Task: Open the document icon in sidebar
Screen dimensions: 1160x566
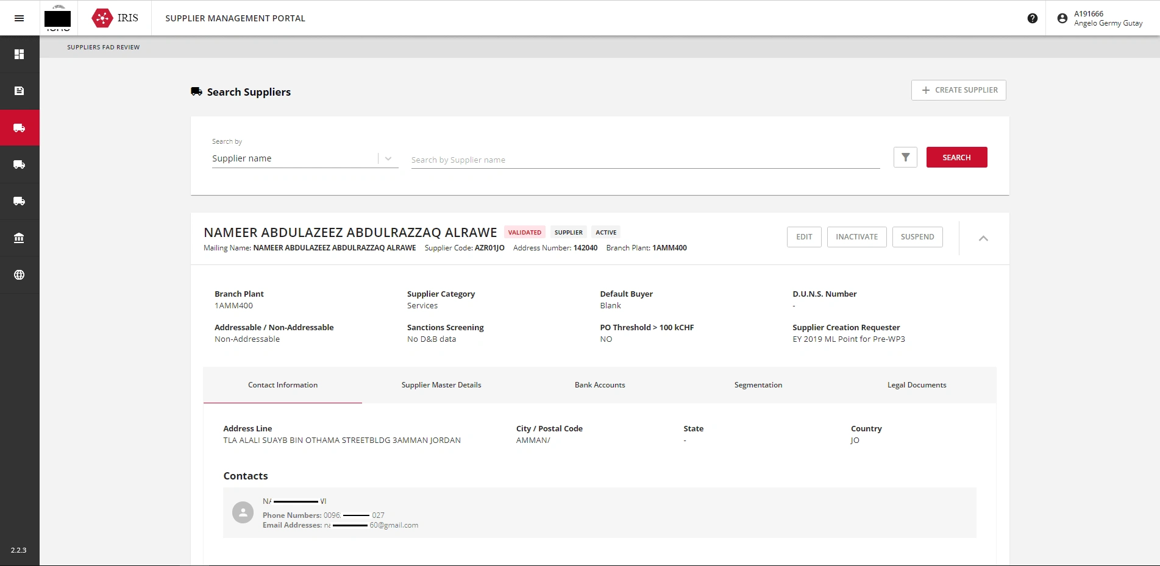Action: 20,91
